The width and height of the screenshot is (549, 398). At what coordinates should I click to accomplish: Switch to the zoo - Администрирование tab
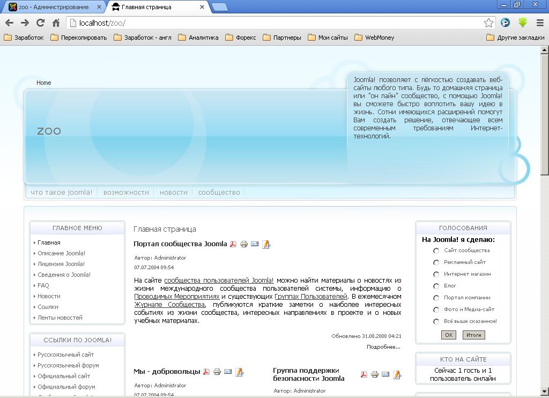[53, 7]
